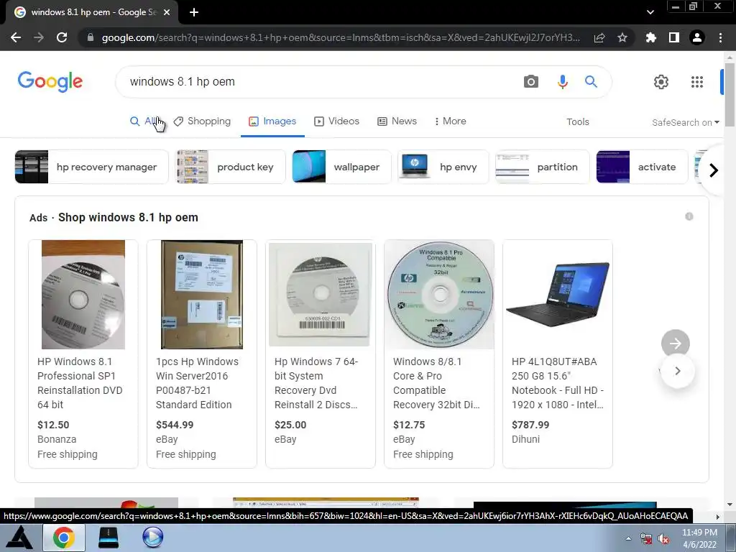
Task: View site info lock icon
Action: (x=90, y=37)
